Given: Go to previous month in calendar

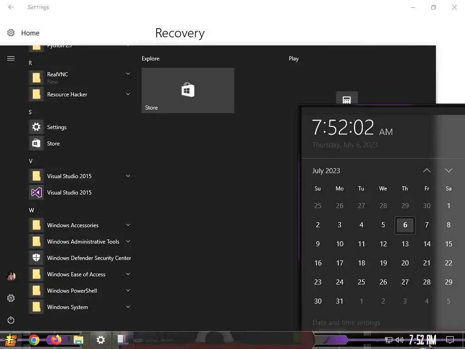Looking at the screenshot, I should 427,170.
